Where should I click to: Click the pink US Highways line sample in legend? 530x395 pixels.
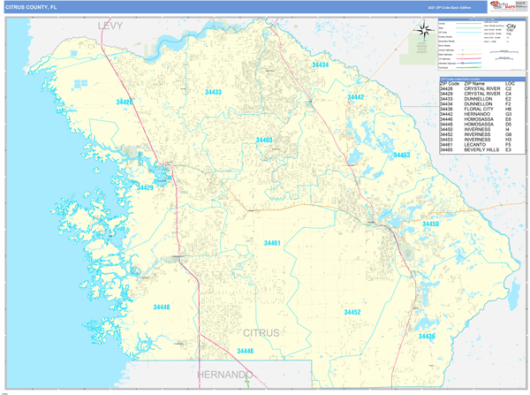pos(469,58)
